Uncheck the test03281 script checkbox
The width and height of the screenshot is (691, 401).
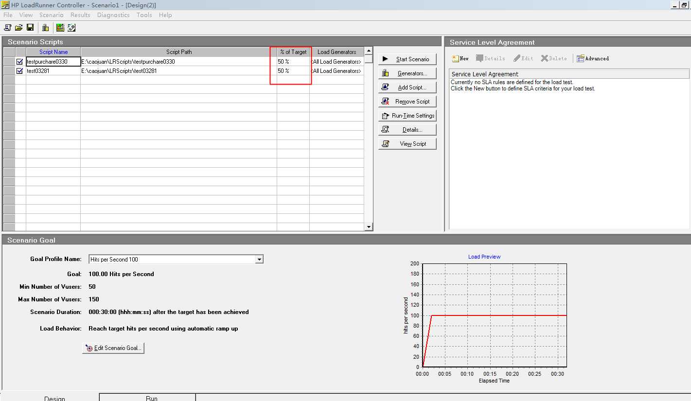point(20,71)
